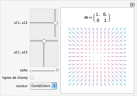Image resolution: width=137 pixels, height=96 pixels.
Task: Click the a21, a22 2D slider knob
Action: click(x=44, y=41)
